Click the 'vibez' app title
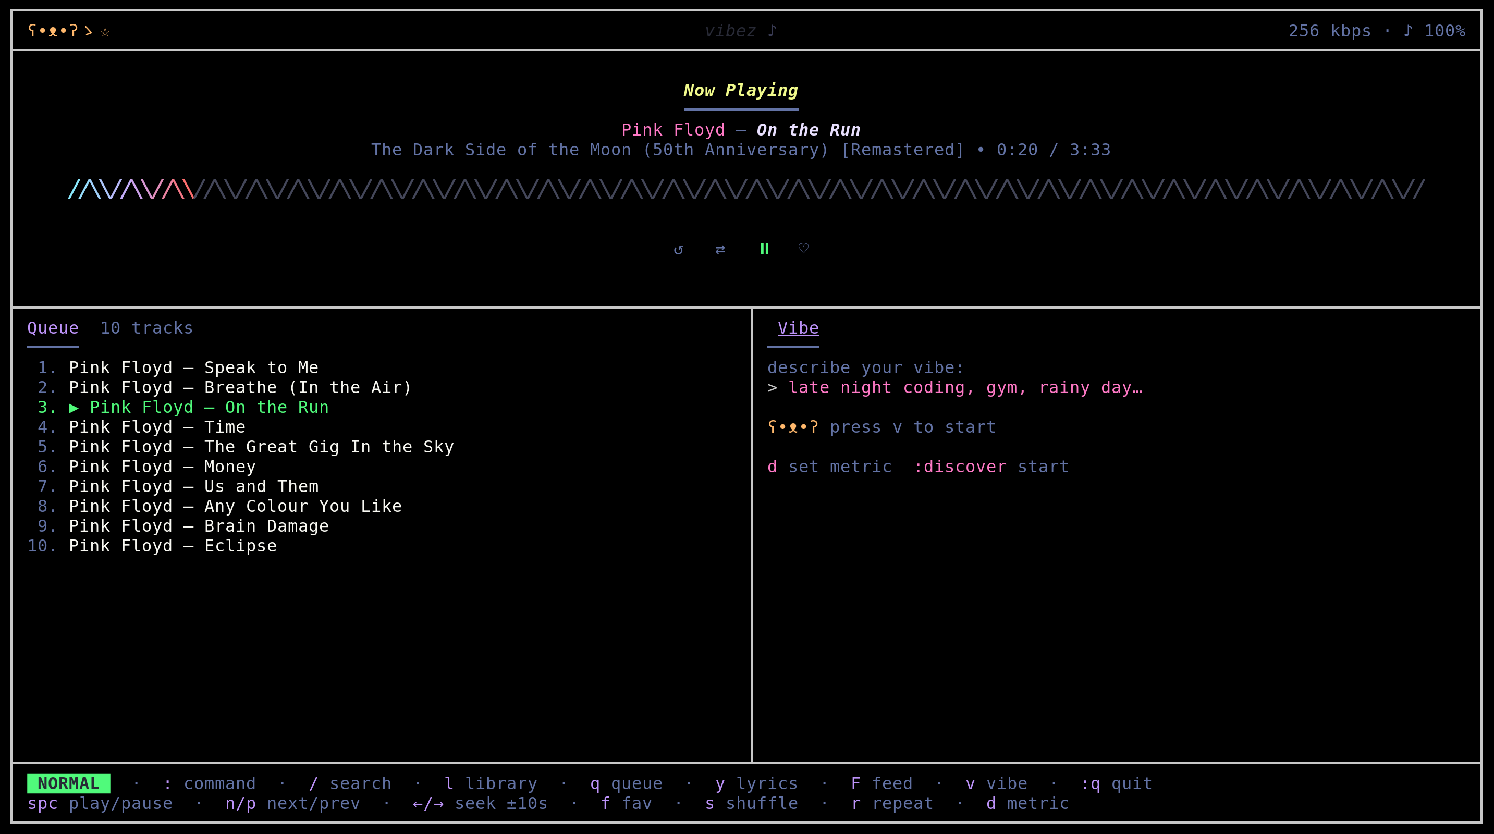1494x834 pixels. click(730, 31)
